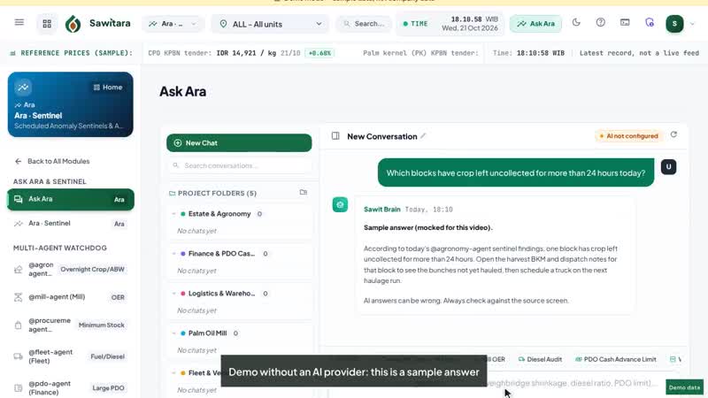708x398 pixels.
Task: Click the @procurement-agent bag icon
Action: (18, 325)
